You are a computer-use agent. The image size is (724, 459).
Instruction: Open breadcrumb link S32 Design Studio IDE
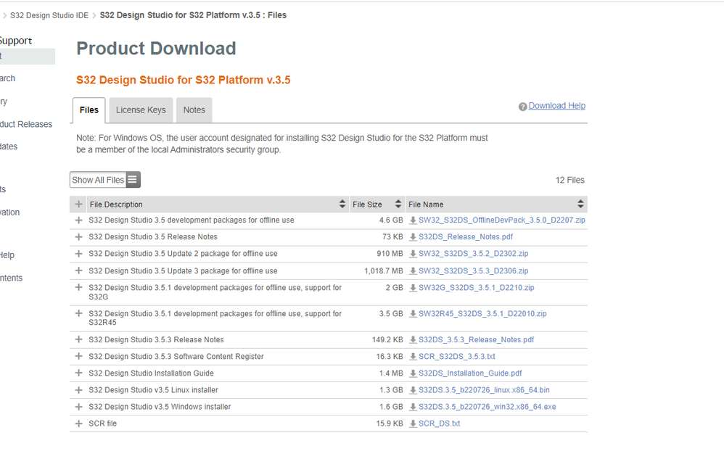[x=47, y=15]
